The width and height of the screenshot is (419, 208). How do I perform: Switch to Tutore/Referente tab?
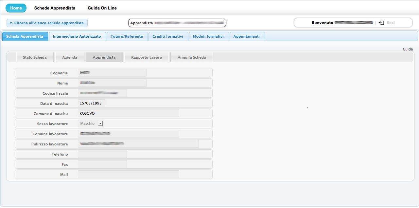[127, 36]
